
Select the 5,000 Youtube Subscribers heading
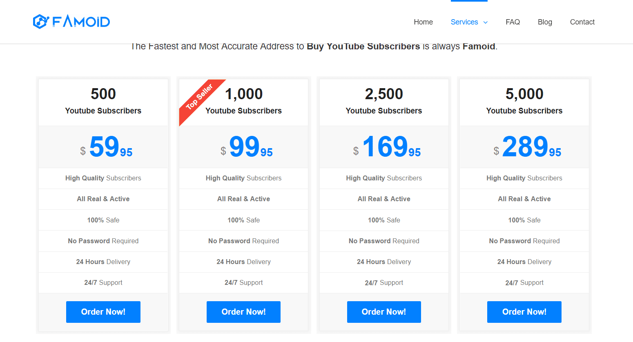(524, 101)
